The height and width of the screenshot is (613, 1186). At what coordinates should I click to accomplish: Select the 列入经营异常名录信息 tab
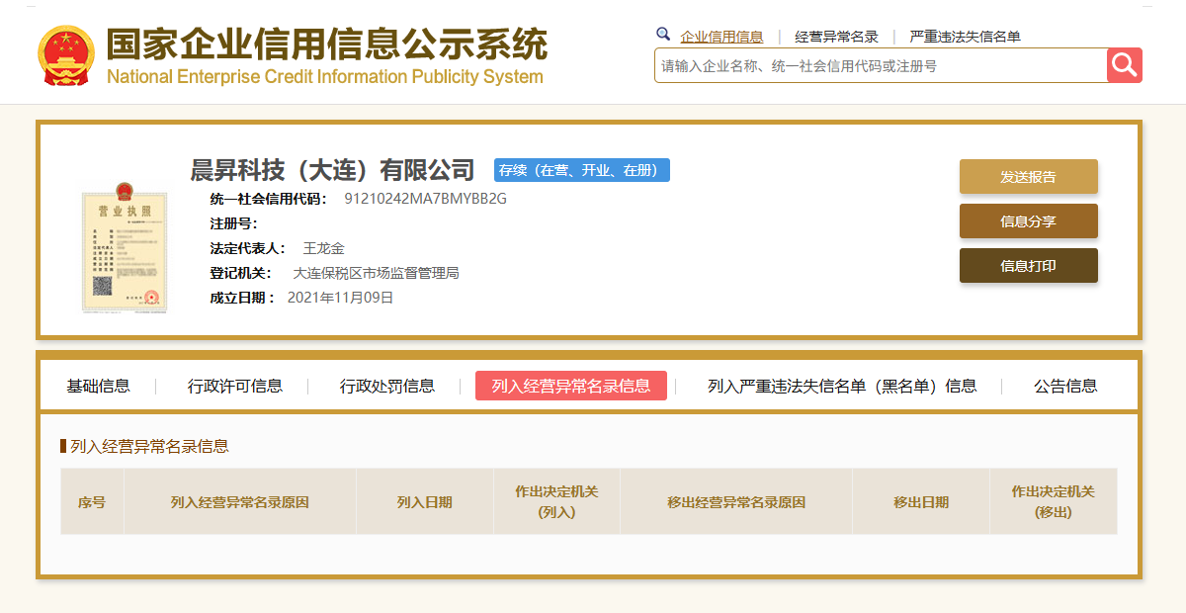tap(571, 386)
